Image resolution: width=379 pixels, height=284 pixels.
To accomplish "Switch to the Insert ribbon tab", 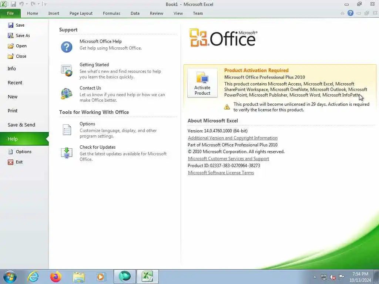I will pos(54,13).
